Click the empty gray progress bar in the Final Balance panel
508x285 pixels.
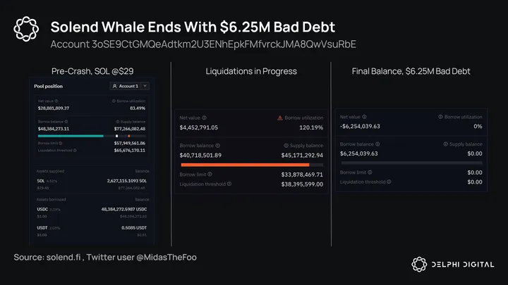(x=412, y=163)
